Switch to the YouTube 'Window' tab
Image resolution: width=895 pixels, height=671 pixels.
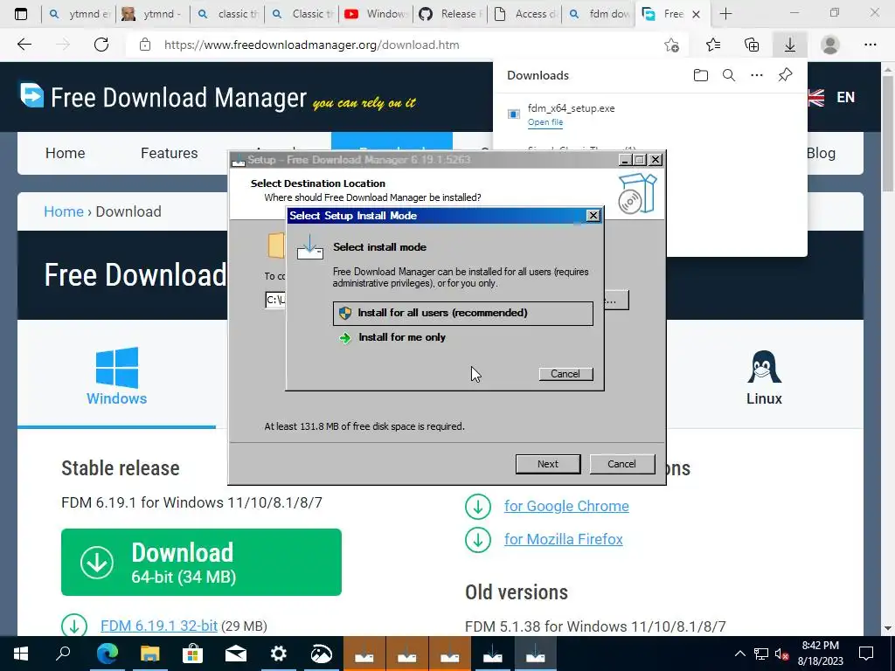click(376, 14)
